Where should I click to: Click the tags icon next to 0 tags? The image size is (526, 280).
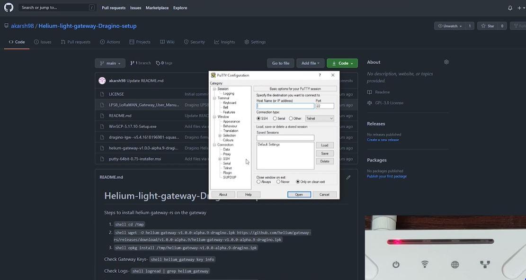tap(158, 63)
